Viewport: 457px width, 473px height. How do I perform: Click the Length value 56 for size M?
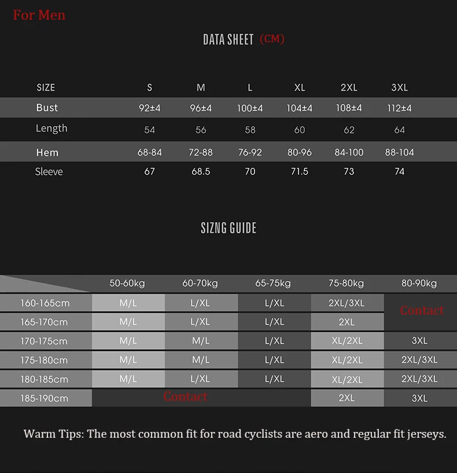coord(201,130)
